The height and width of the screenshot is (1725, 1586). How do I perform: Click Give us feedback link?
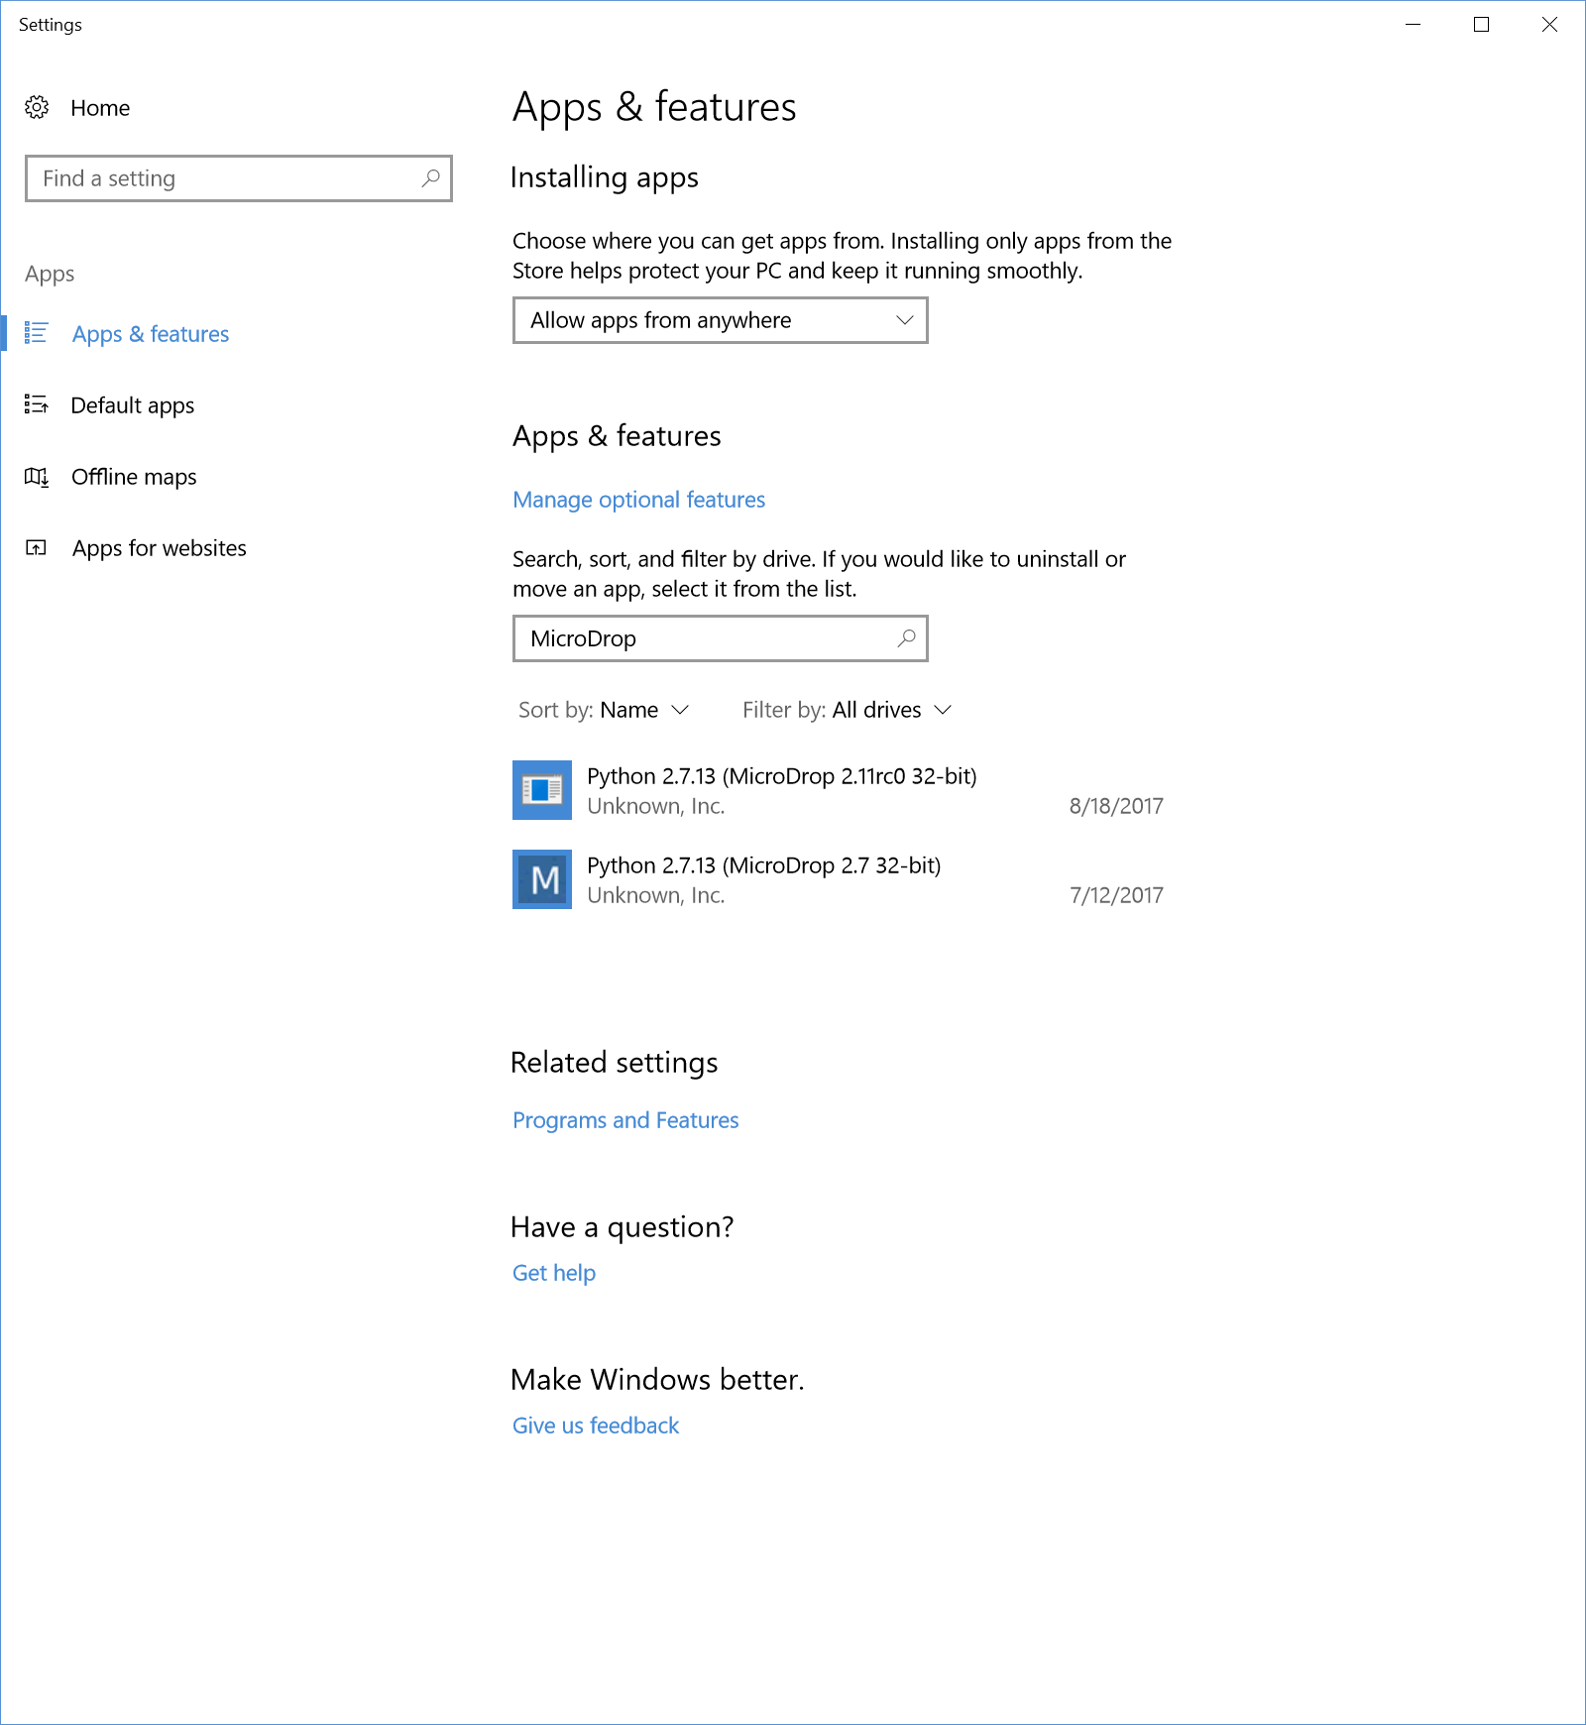[596, 1426]
